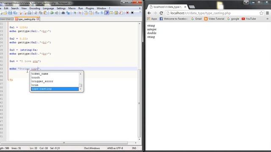Copy selection using the Copy toolbar icon
Screen dimensions: 271x152
(41, 13)
